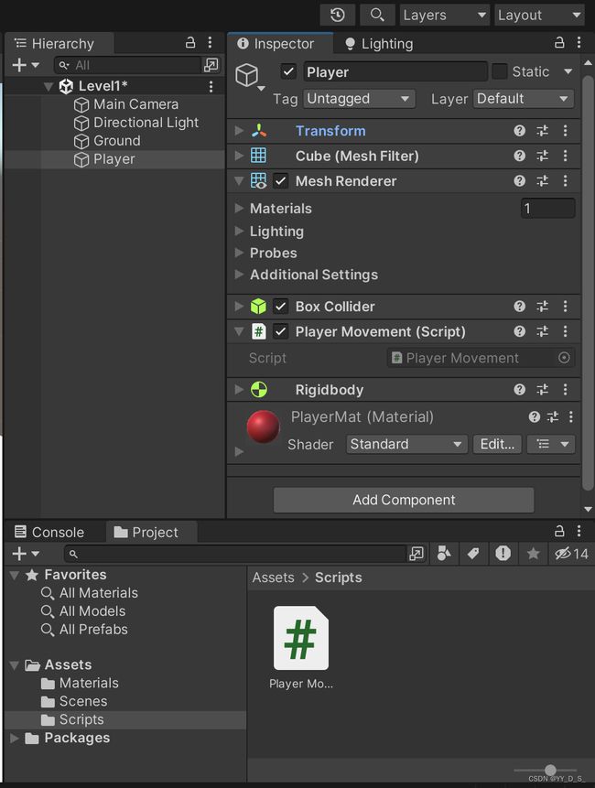Image resolution: width=595 pixels, height=788 pixels.
Task: Select the Inspector tab
Action: [280, 43]
